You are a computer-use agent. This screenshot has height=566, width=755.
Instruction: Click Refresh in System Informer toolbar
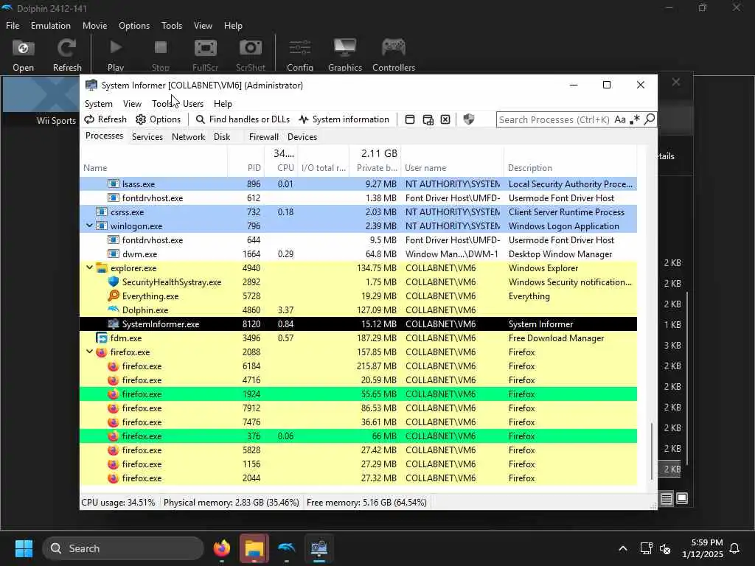point(105,119)
